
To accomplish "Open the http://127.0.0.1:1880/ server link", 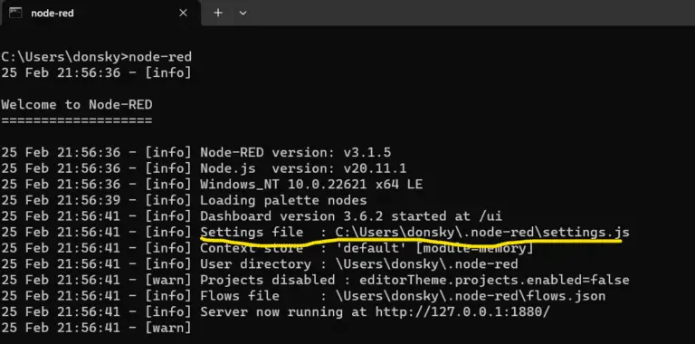I will coord(462,311).
